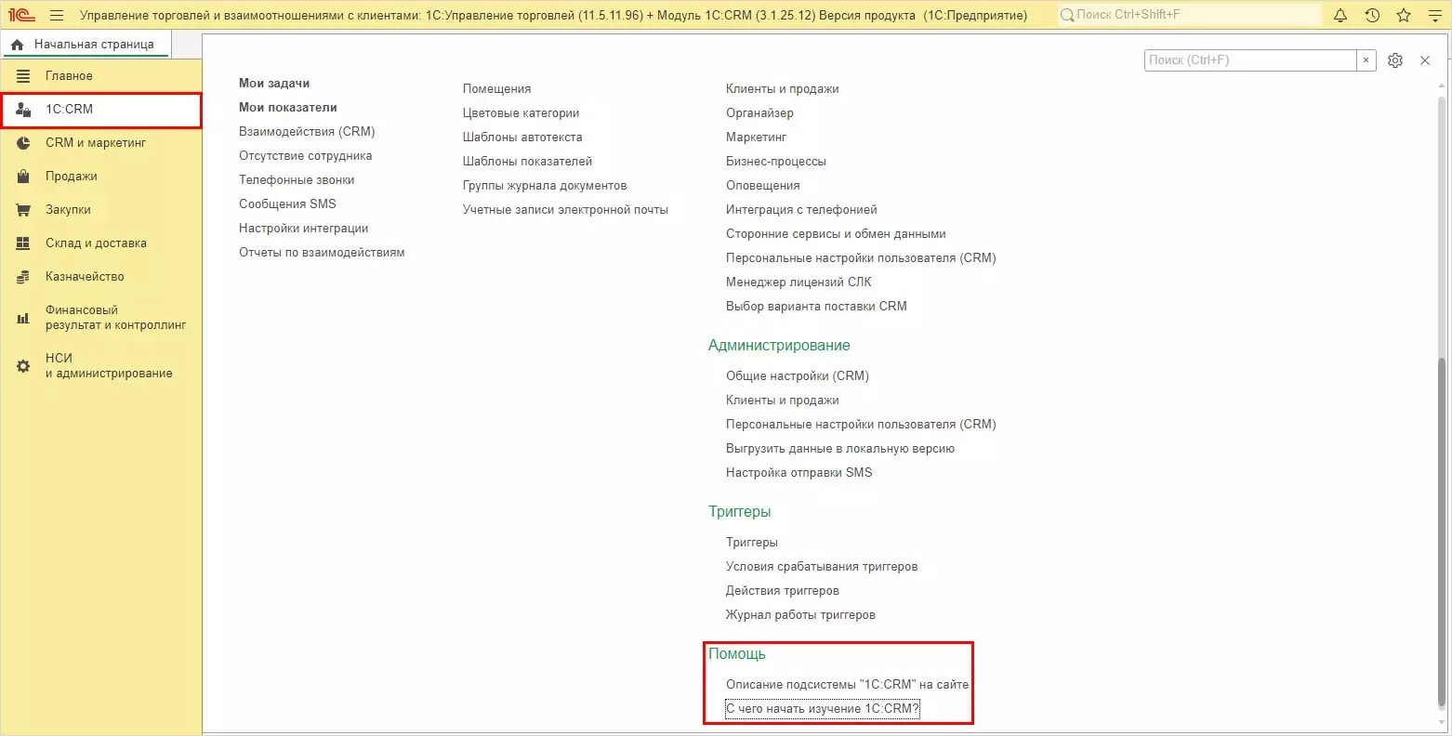Open Отчеты по взаимодействиям
Image resolution: width=1452 pixels, height=736 pixels.
(x=322, y=253)
